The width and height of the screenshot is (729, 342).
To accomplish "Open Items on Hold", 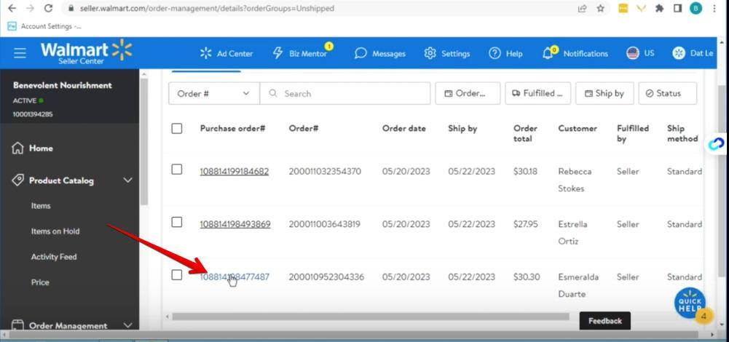I will (x=55, y=231).
